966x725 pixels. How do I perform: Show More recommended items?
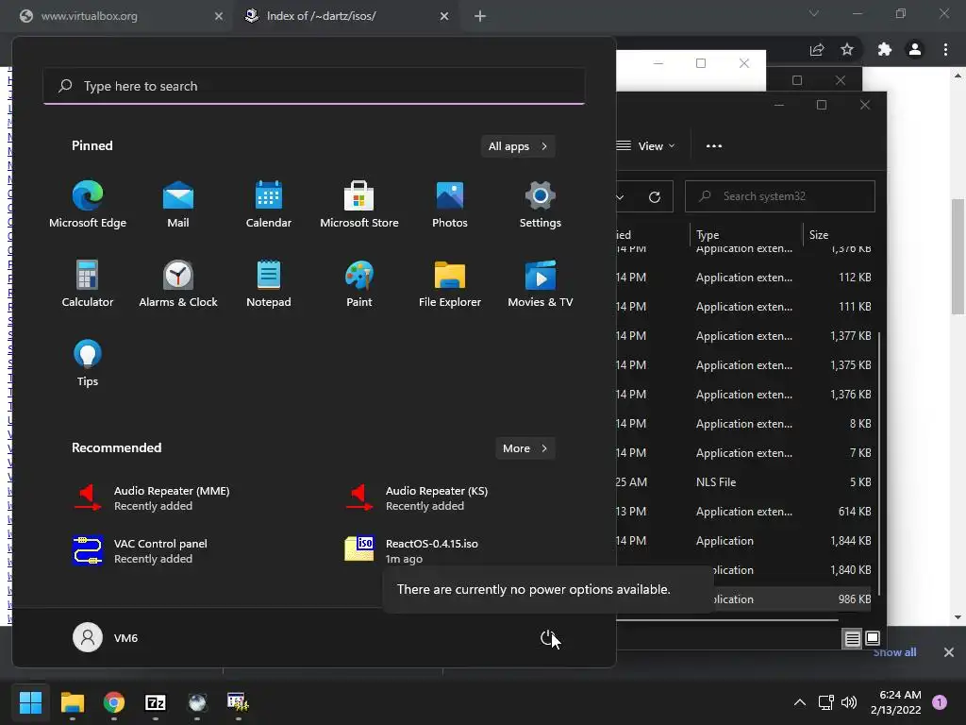click(x=525, y=448)
